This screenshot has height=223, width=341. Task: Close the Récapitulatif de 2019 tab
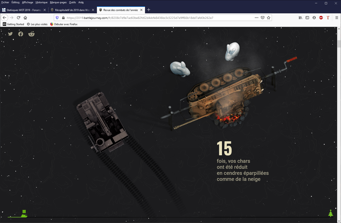click(x=93, y=10)
